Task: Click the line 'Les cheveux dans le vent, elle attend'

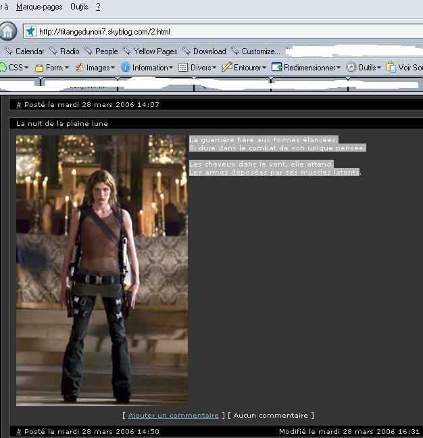Action: tap(262, 164)
